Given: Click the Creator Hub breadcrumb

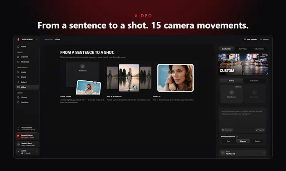Looking at the screenshot, I should click(48, 39).
